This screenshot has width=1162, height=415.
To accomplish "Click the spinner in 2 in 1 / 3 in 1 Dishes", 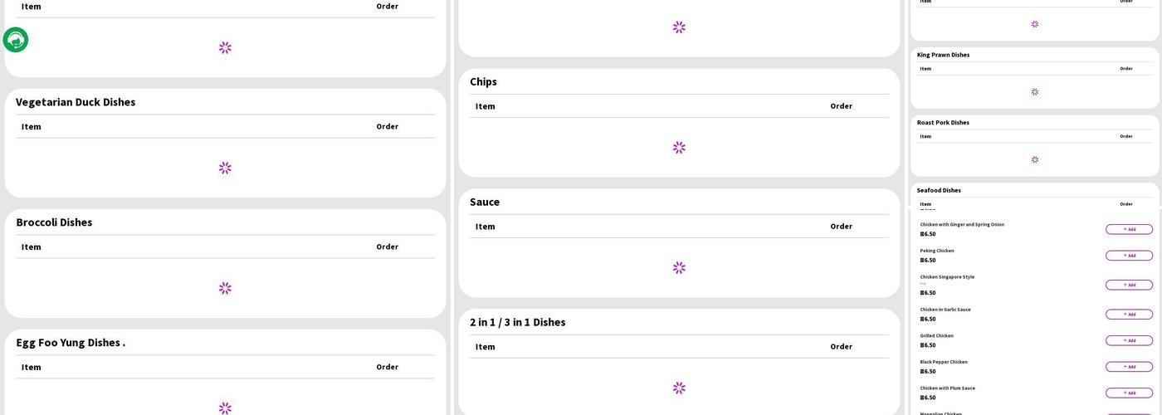I will tap(679, 388).
